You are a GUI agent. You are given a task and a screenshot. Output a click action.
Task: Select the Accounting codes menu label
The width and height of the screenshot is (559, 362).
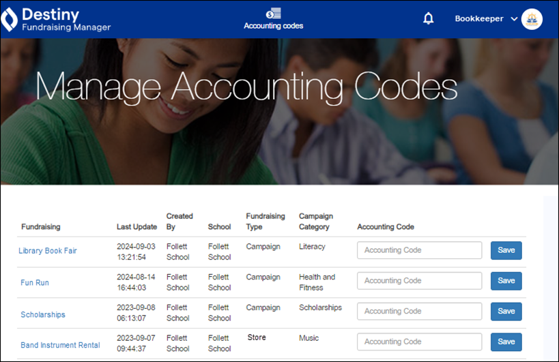(274, 26)
